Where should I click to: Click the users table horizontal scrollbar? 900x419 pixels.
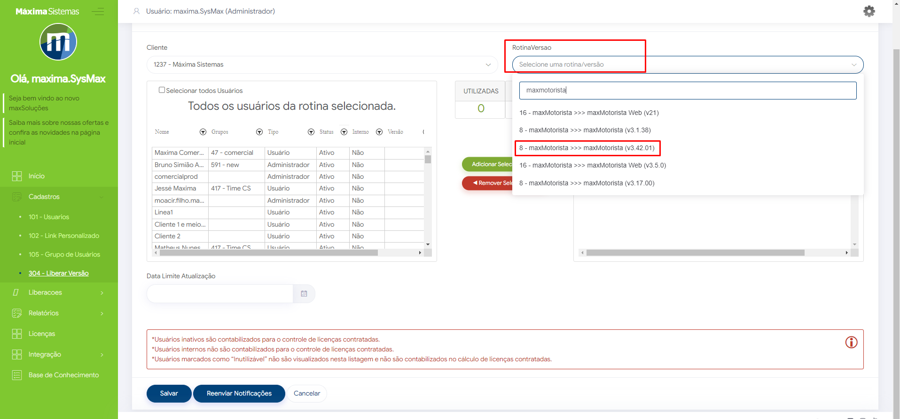(x=269, y=253)
